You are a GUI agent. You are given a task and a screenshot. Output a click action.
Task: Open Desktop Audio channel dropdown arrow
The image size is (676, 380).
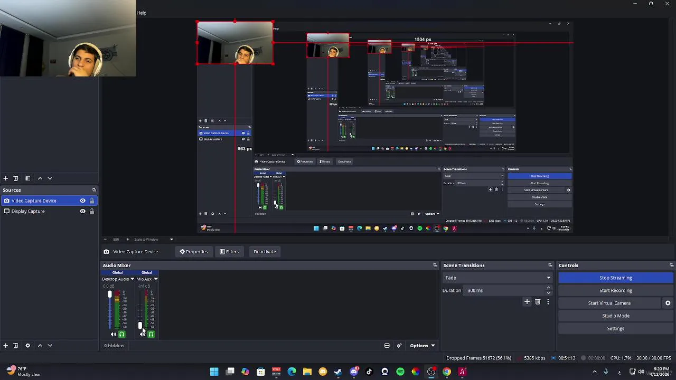click(x=132, y=279)
